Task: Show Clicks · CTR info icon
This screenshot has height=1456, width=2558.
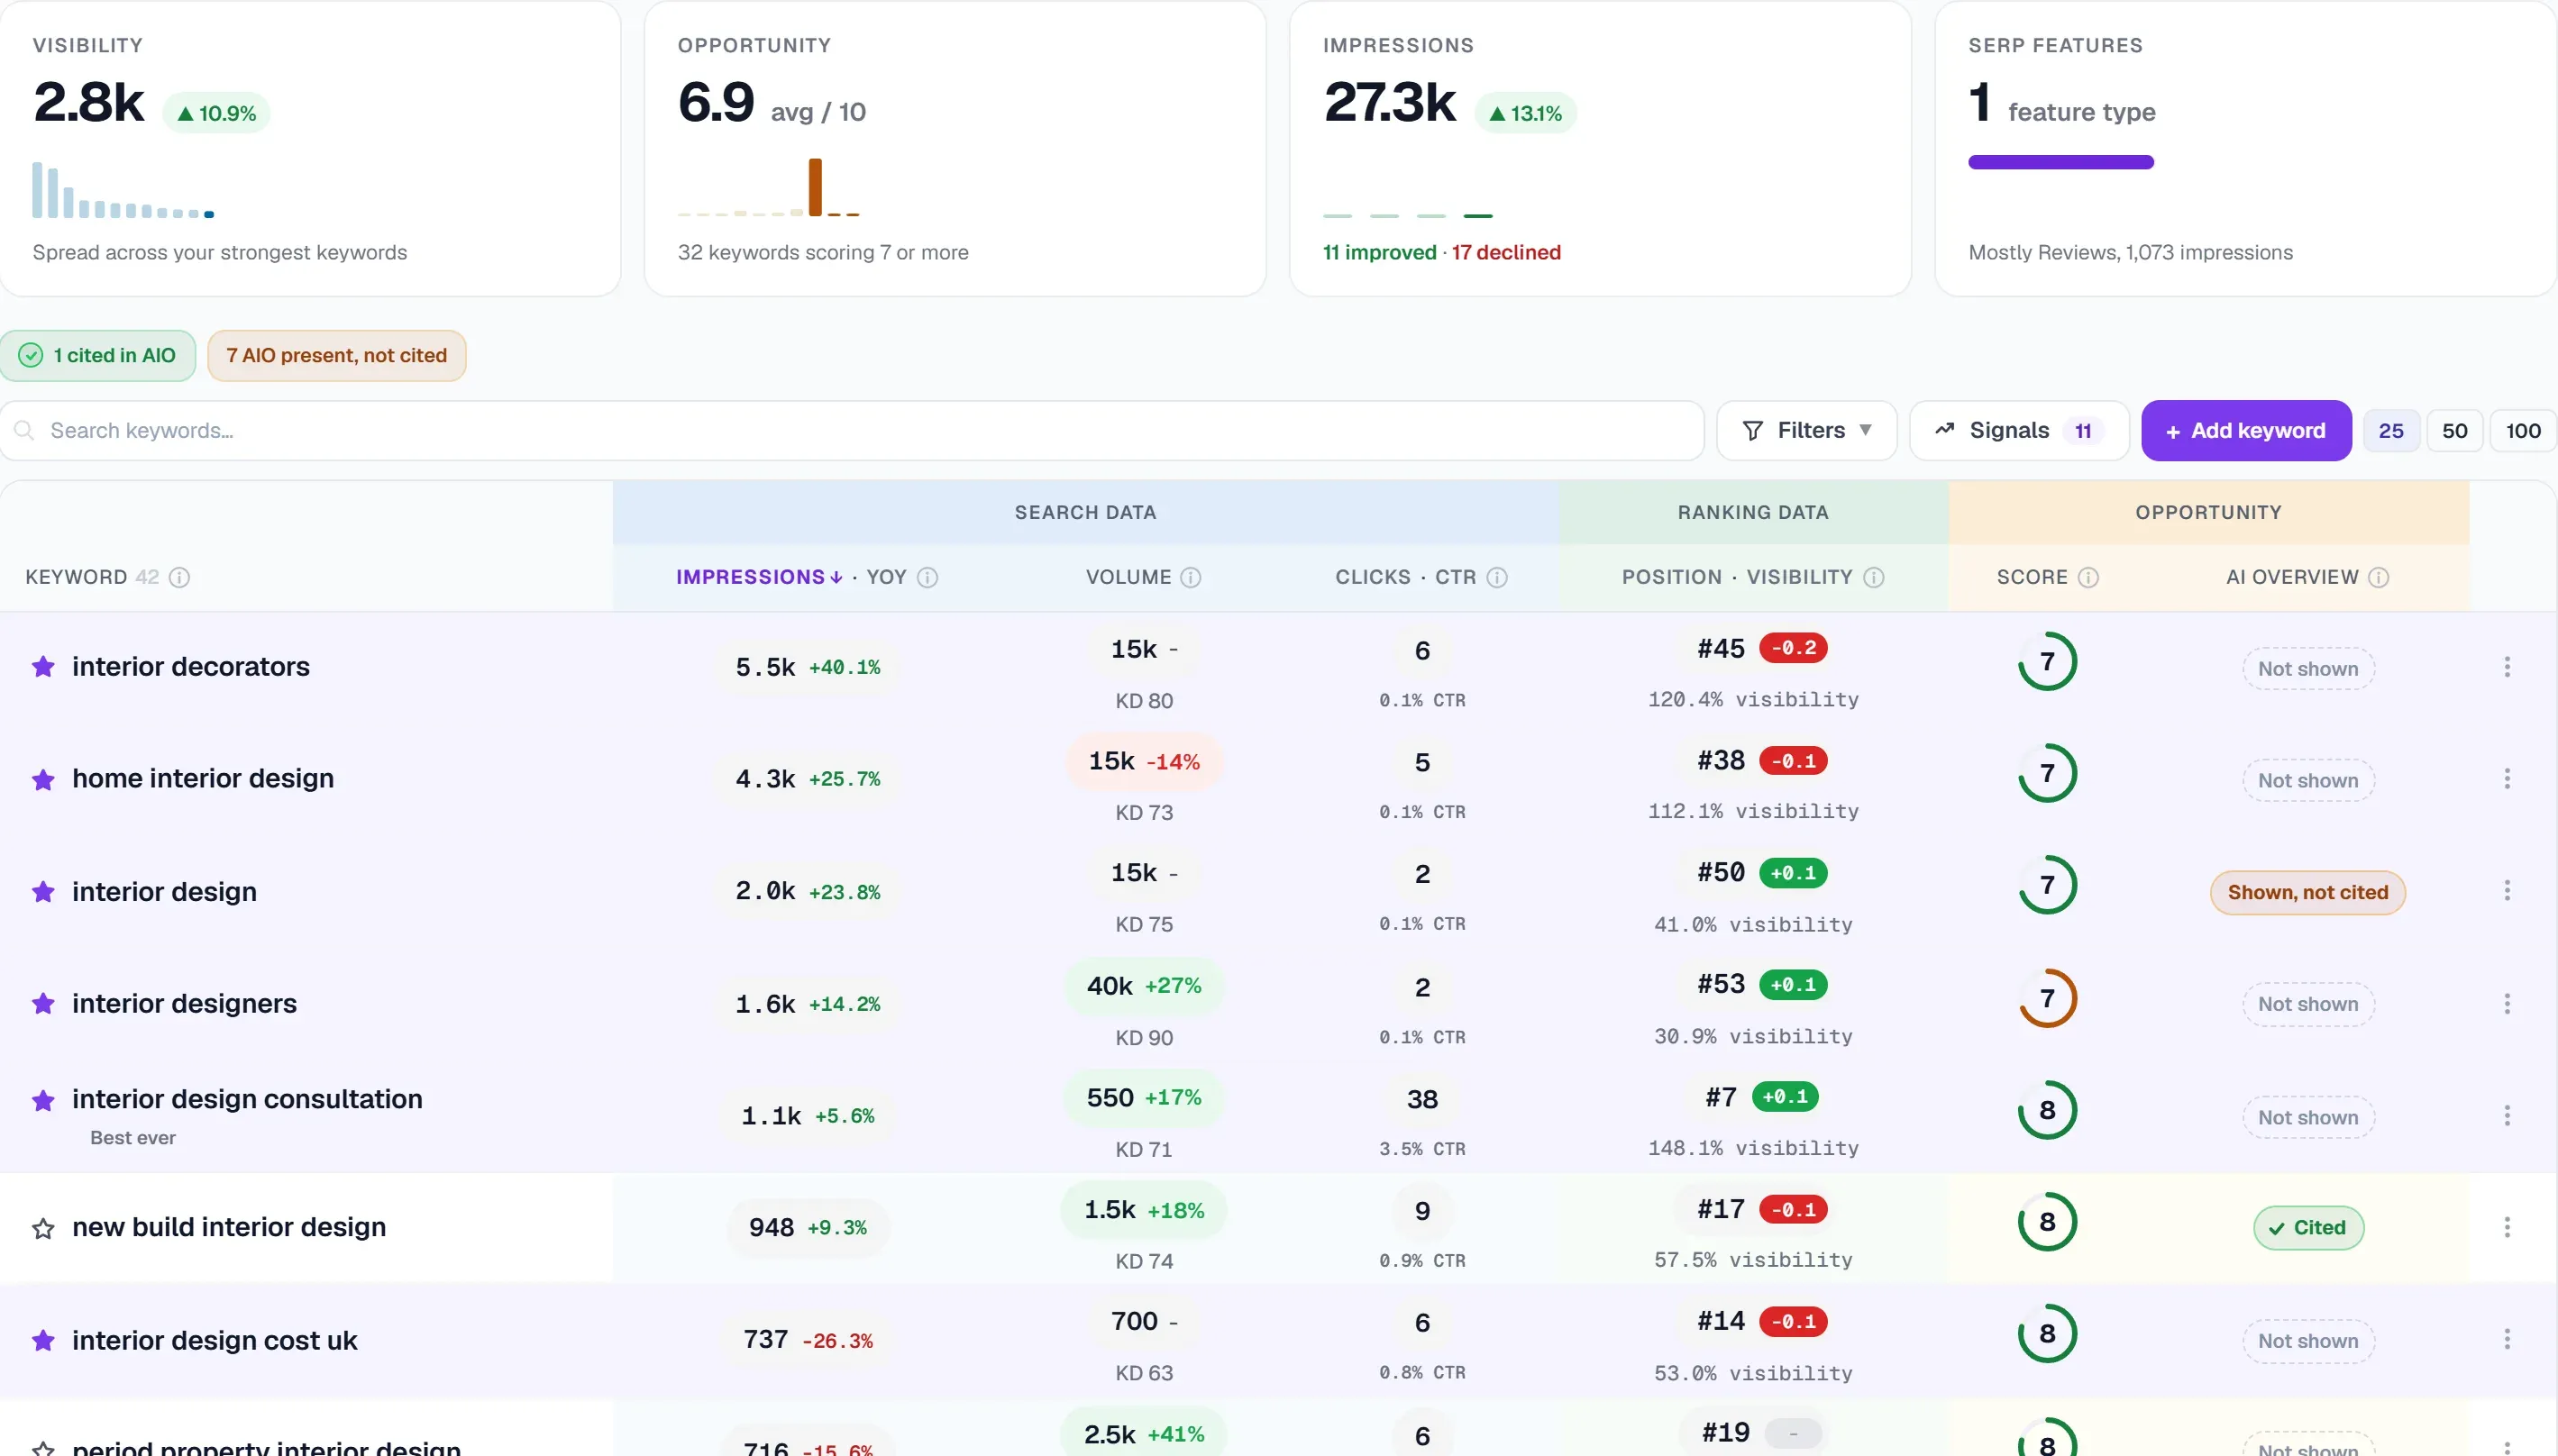Action: pos(1496,578)
